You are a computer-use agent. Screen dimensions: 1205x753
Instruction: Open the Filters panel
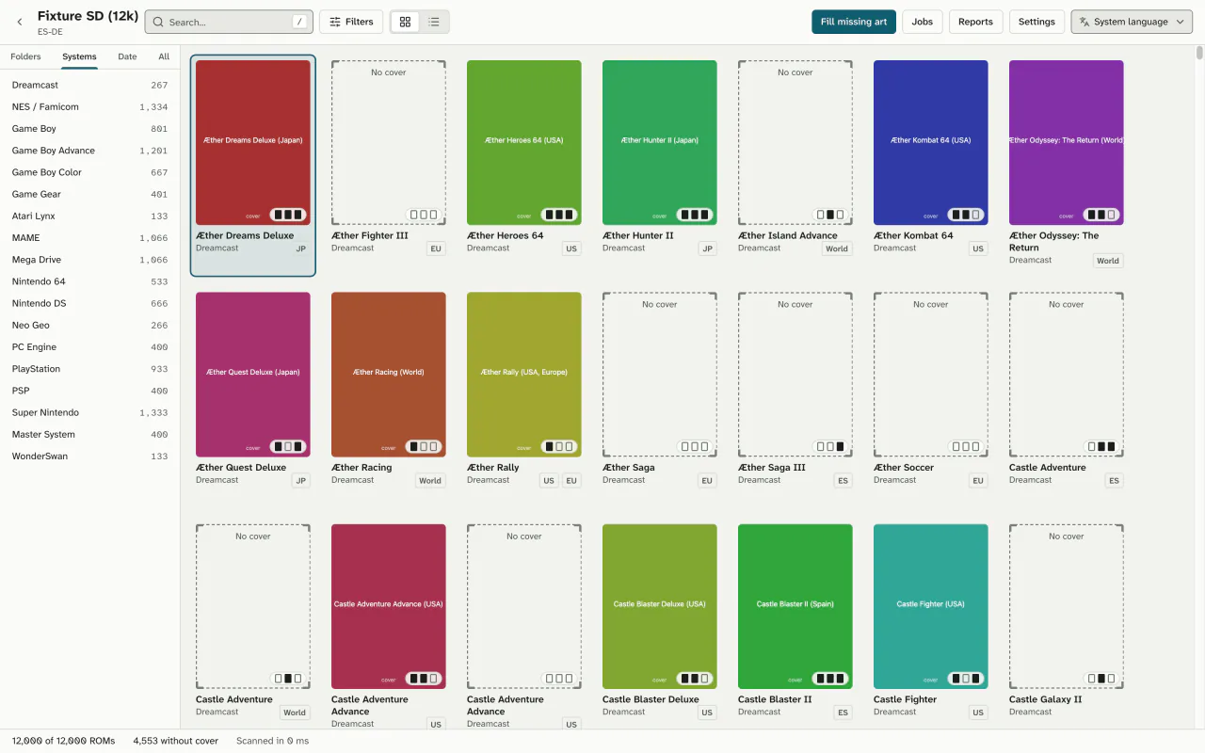[351, 22]
